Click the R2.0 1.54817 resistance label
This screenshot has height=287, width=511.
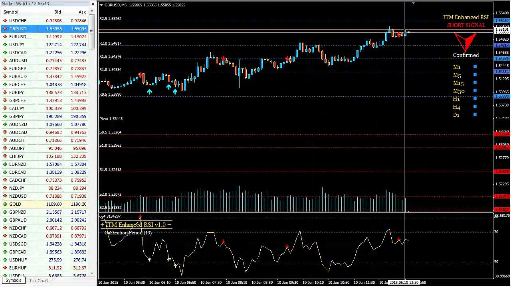pos(111,43)
